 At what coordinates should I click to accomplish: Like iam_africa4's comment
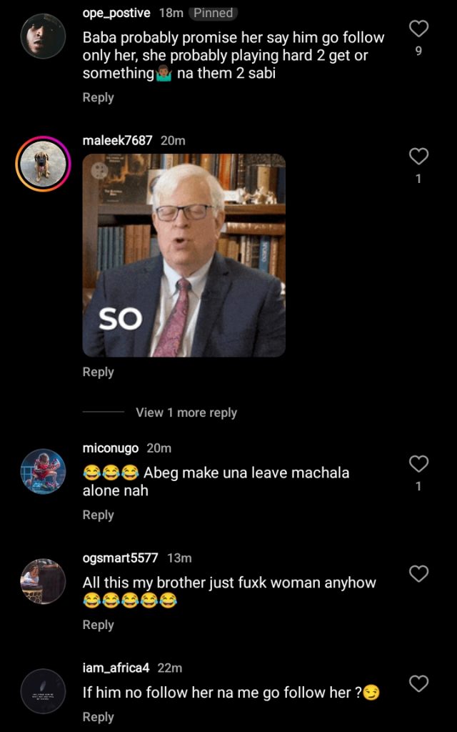coord(418,684)
